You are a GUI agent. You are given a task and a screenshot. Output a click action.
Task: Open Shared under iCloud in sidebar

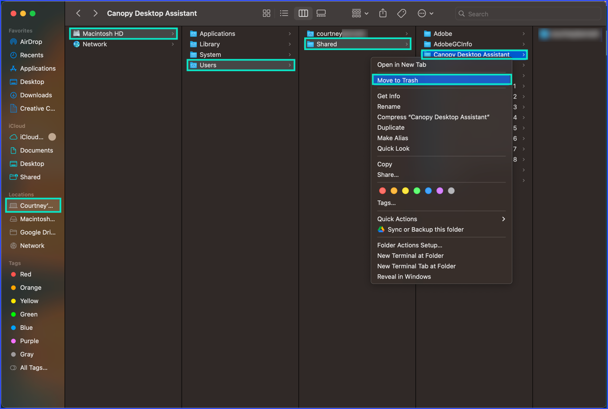point(30,177)
